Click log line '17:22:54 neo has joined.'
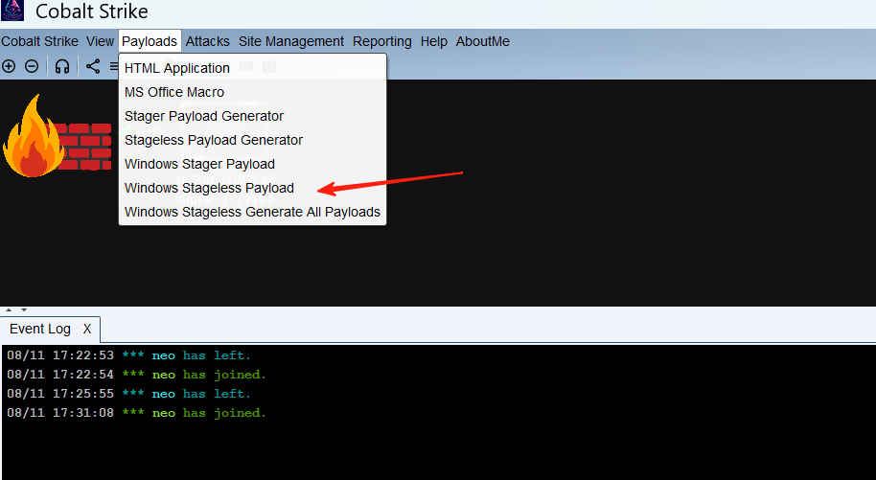Screen dimensions: 876x480 pos(137,375)
